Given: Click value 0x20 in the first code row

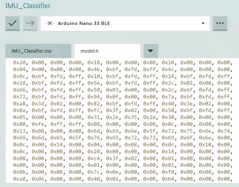Looking at the screenshot, I should (x=19, y=62).
